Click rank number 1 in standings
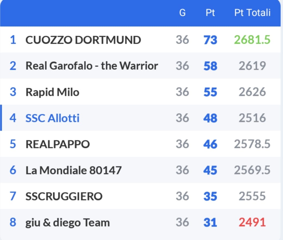Screen dimensions: 283x240 tap(13, 40)
